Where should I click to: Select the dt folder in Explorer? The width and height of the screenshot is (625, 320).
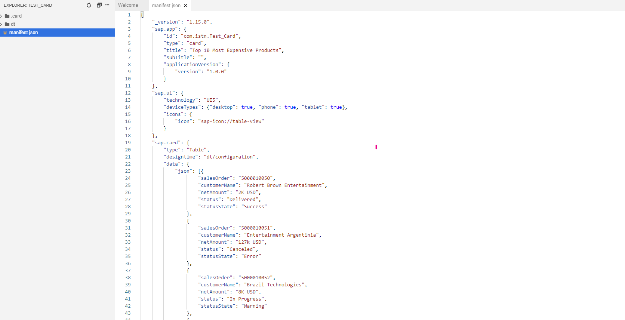coord(13,24)
